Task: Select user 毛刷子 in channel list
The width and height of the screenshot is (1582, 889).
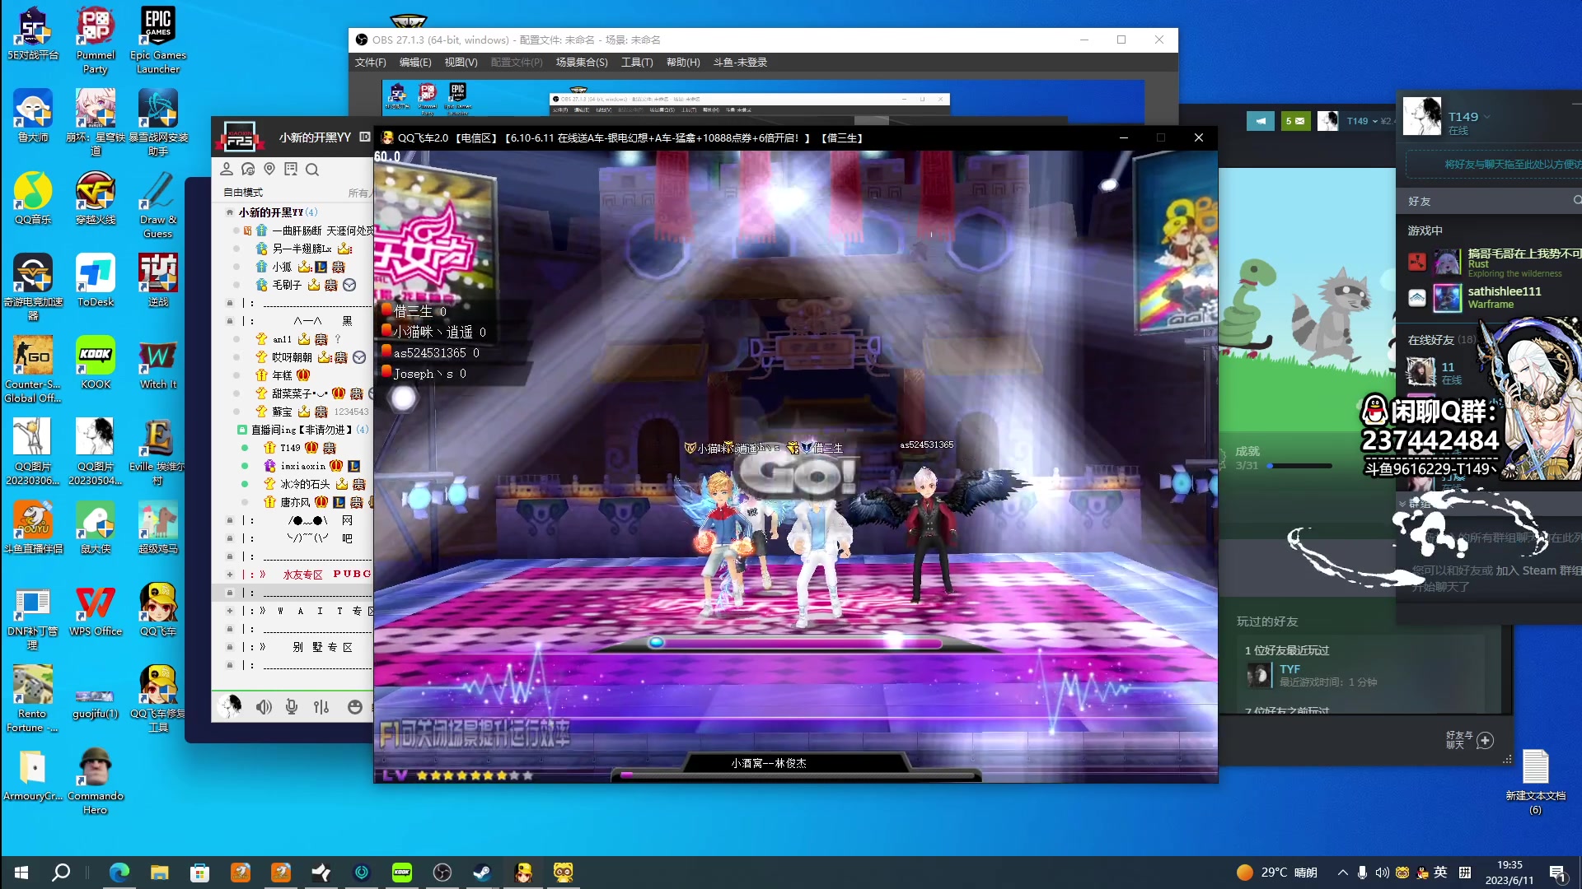Action: (287, 285)
